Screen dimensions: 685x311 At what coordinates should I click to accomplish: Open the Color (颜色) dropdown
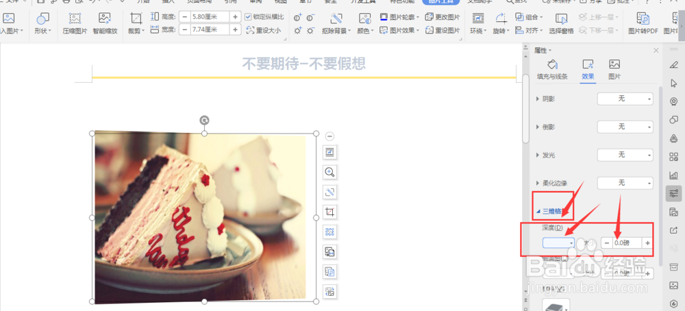click(365, 23)
